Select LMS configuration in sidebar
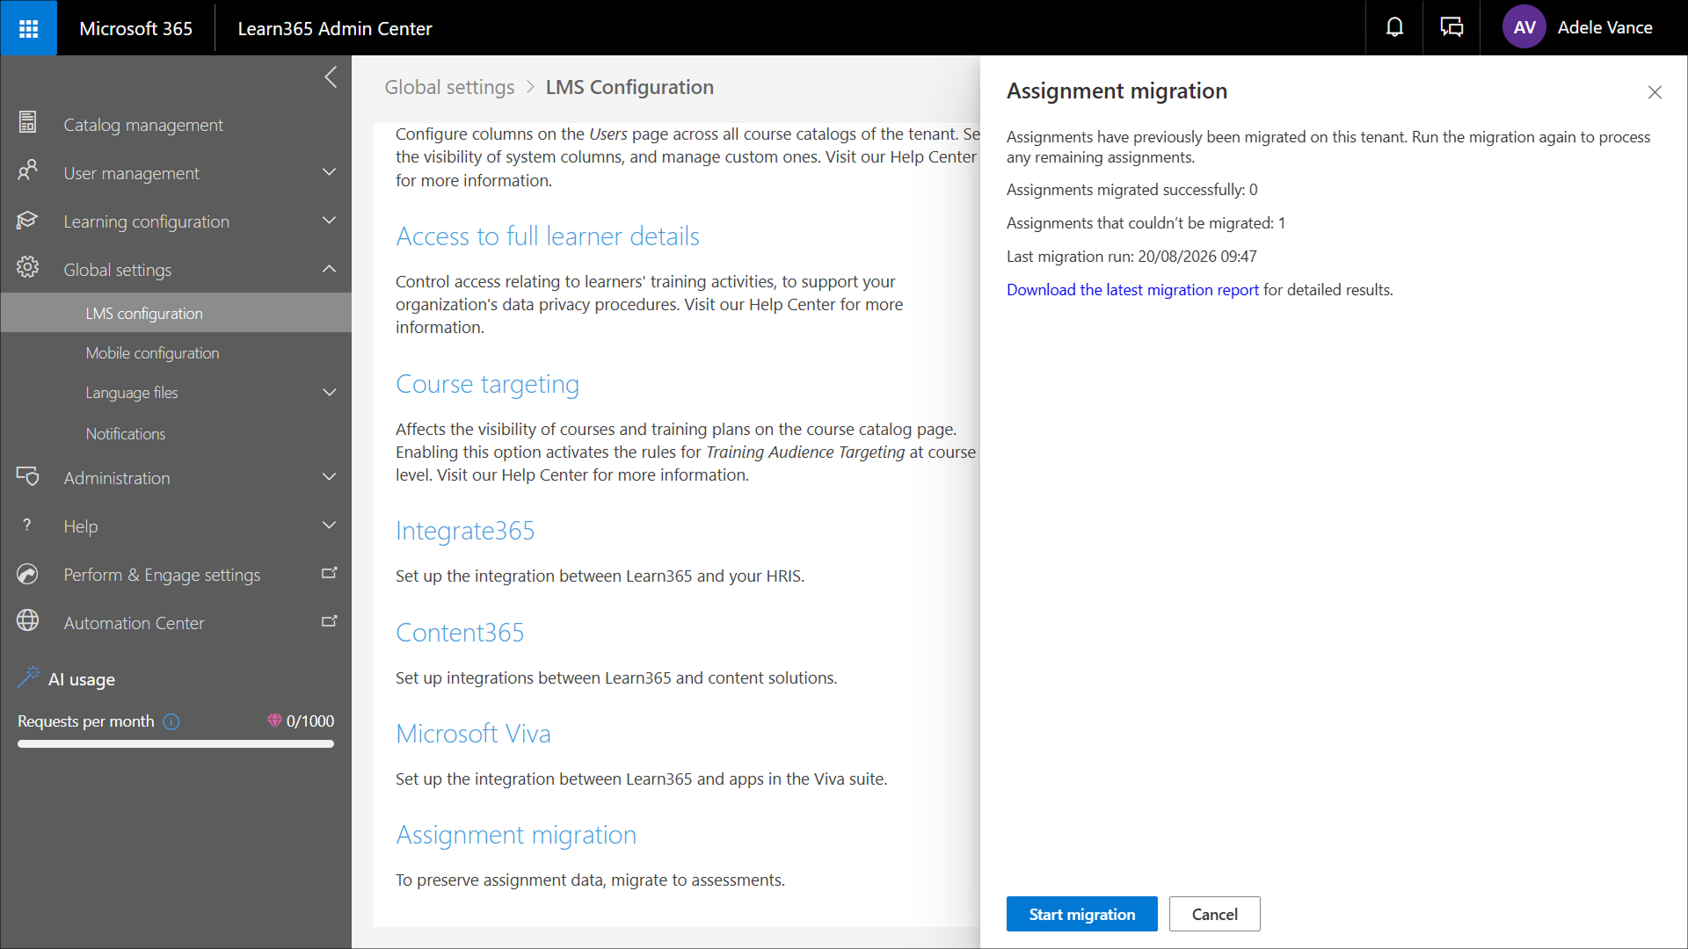Image resolution: width=1688 pixels, height=949 pixels. pyautogui.click(x=176, y=313)
